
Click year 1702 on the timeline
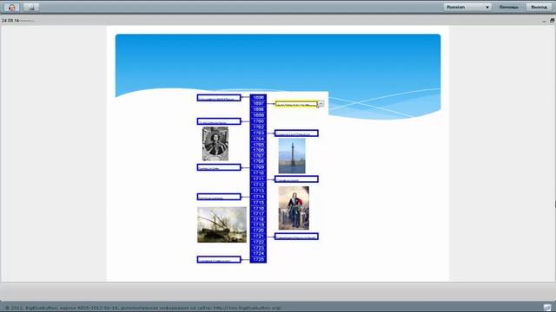259,127
